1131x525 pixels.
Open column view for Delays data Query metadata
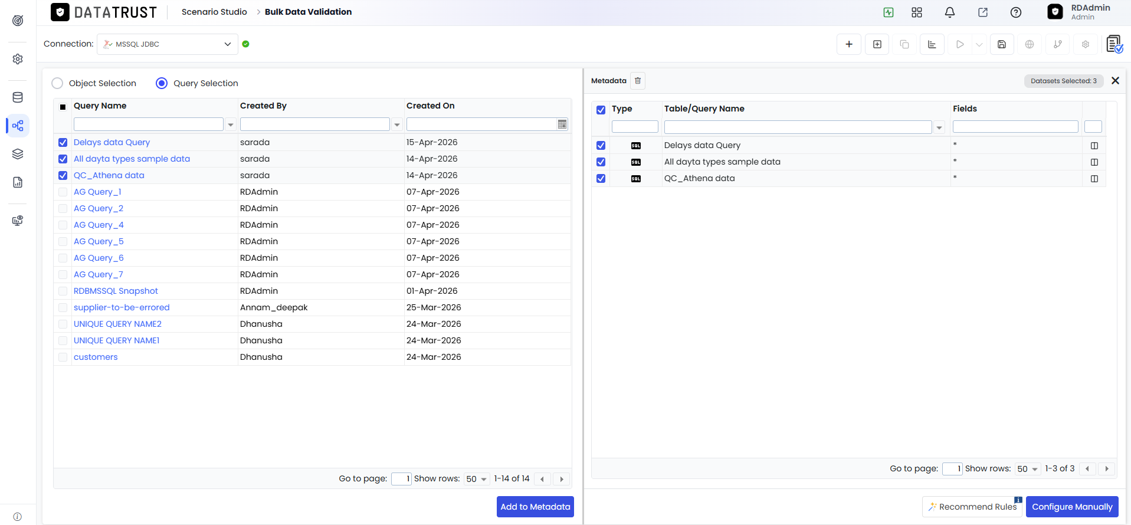(1094, 146)
